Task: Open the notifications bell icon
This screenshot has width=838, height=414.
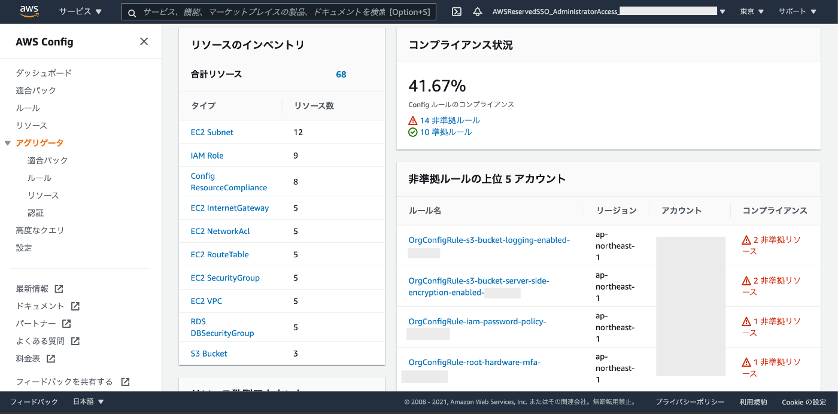Action: click(x=477, y=11)
